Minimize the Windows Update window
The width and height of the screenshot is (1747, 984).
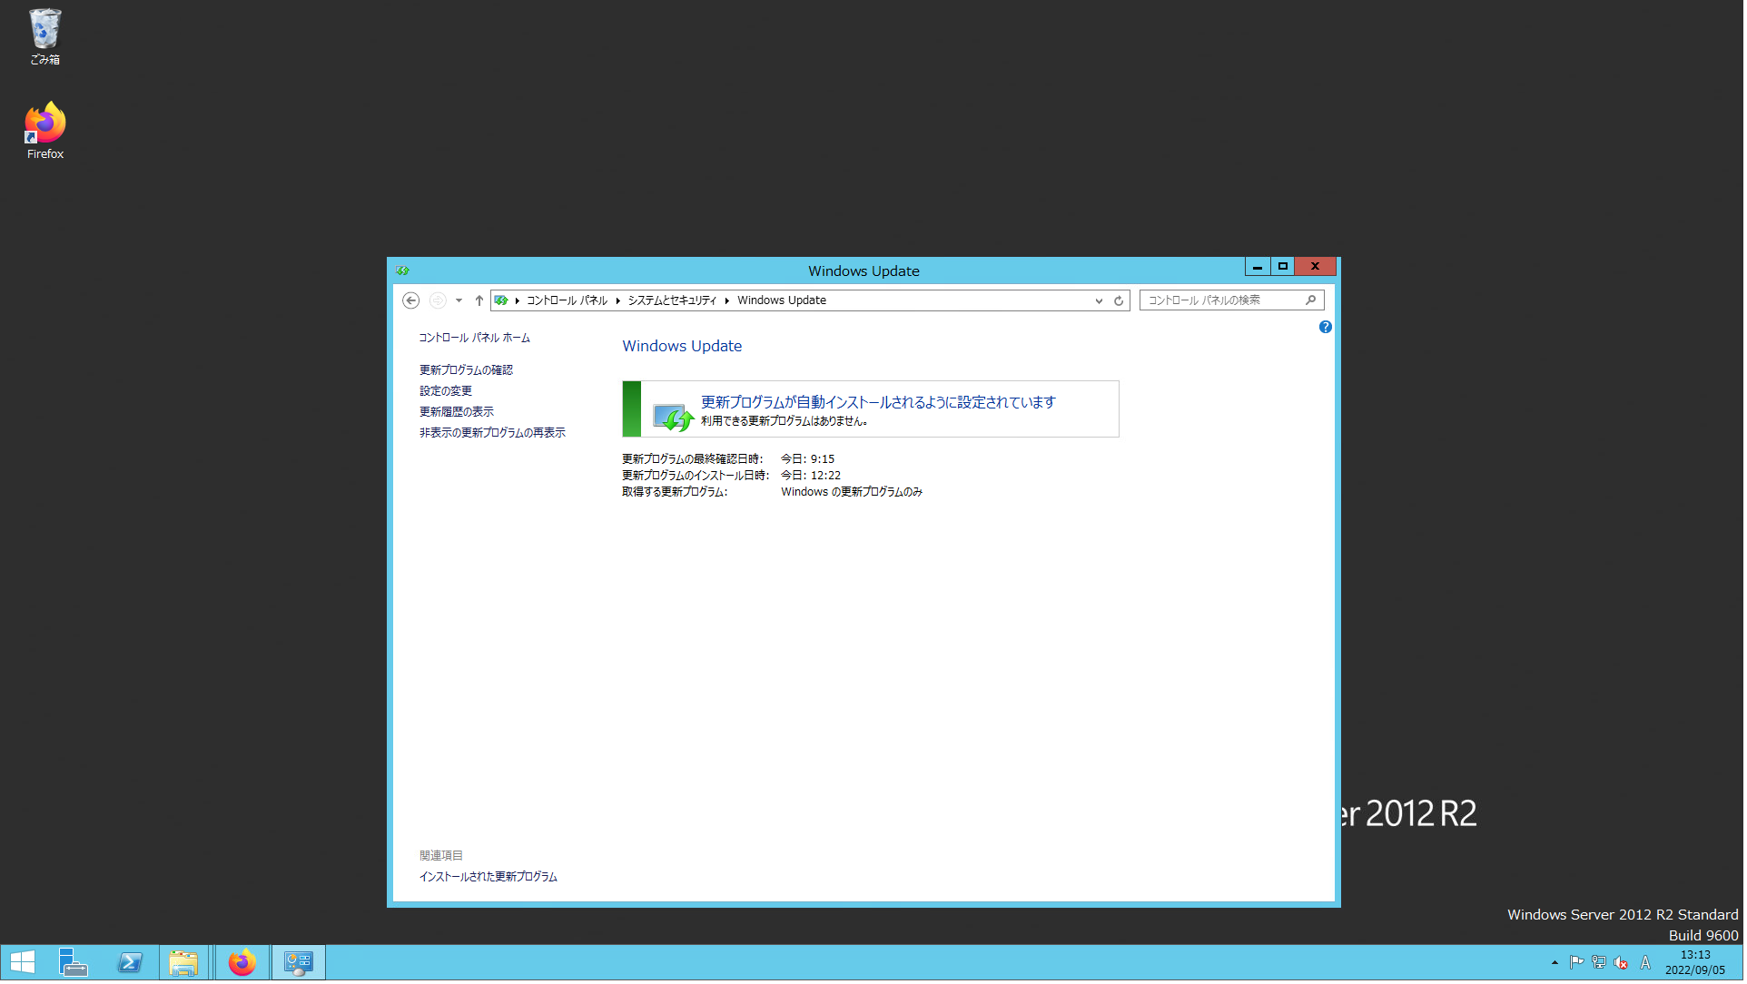(1259, 267)
